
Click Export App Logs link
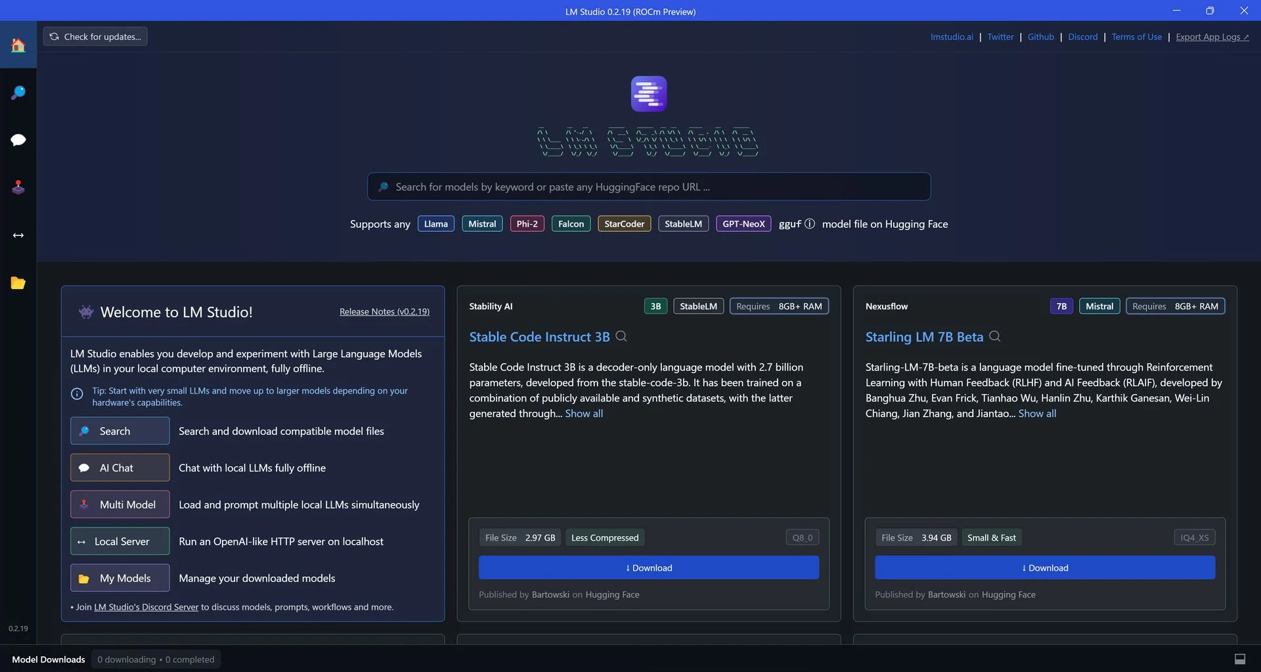click(1212, 37)
